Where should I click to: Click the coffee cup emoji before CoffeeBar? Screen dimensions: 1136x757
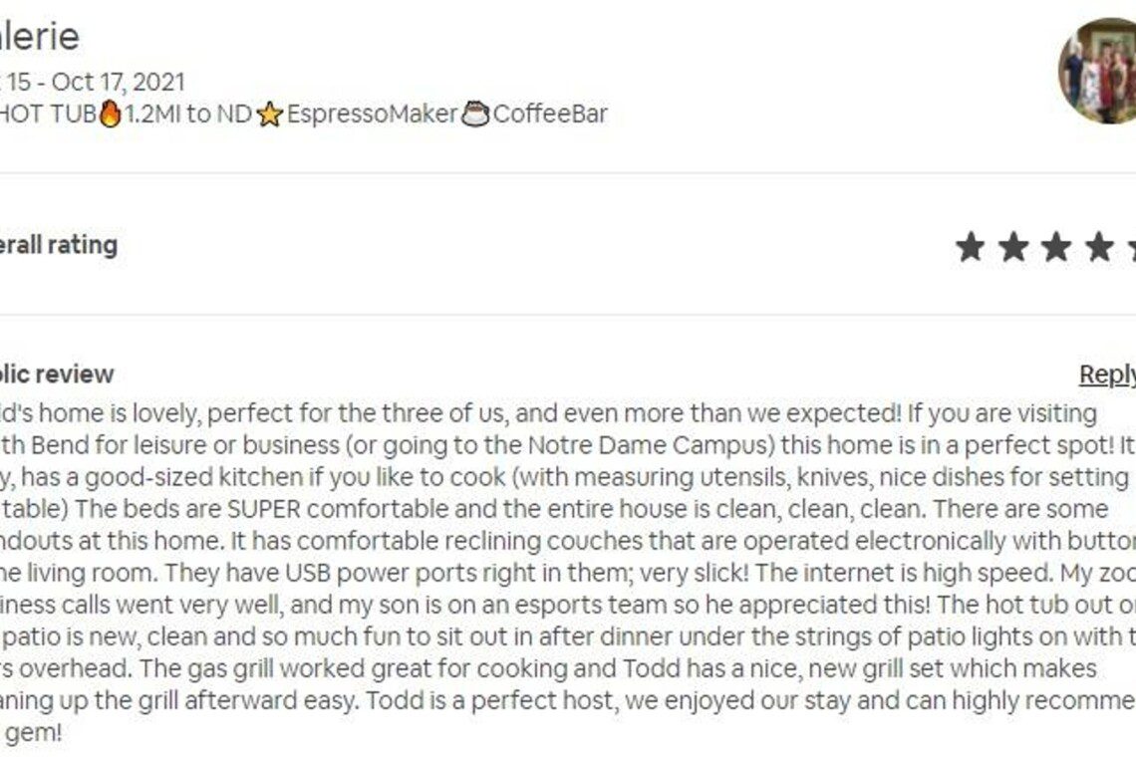(475, 115)
